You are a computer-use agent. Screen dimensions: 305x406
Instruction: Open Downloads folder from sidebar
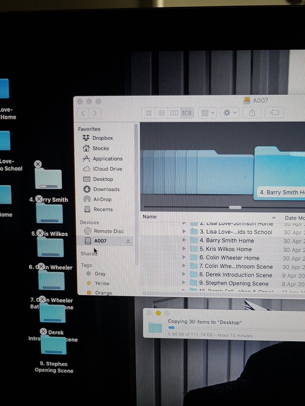point(106,189)
